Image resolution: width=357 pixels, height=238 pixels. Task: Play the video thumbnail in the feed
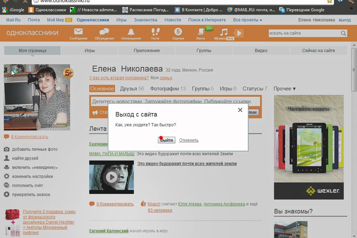point(111,177)
